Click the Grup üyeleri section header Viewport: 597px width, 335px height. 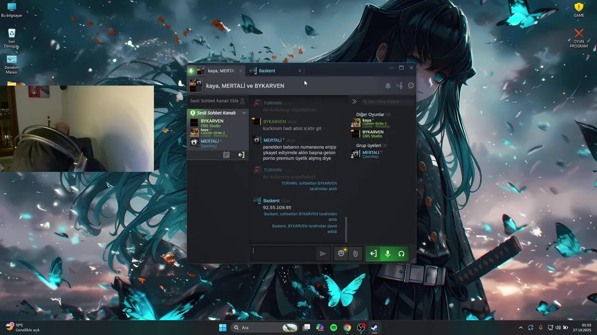(x=371, y=145)
